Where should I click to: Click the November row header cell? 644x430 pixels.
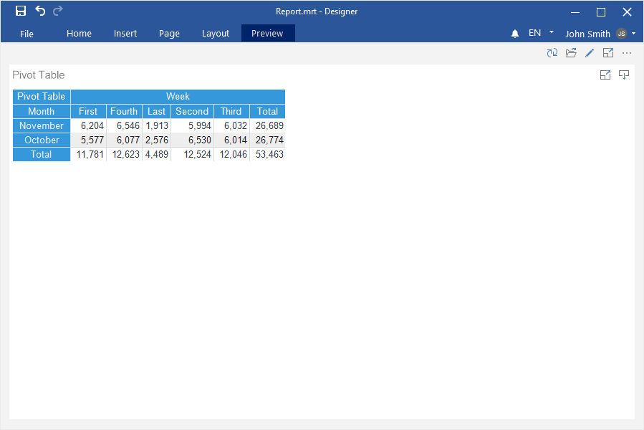[x=42, y=126]
